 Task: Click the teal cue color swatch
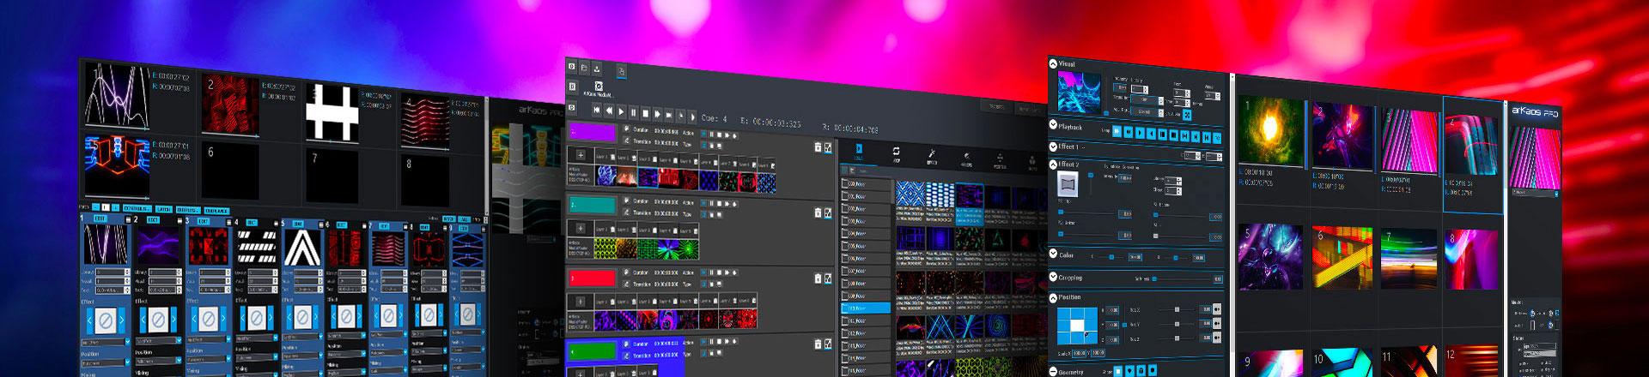click(x=593, y=206)
